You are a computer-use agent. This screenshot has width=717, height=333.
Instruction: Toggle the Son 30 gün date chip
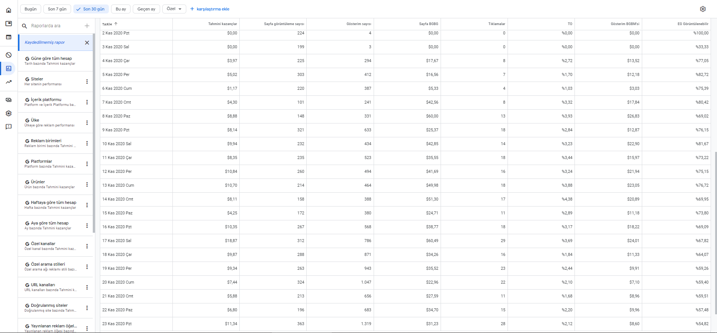click(91, 9)
